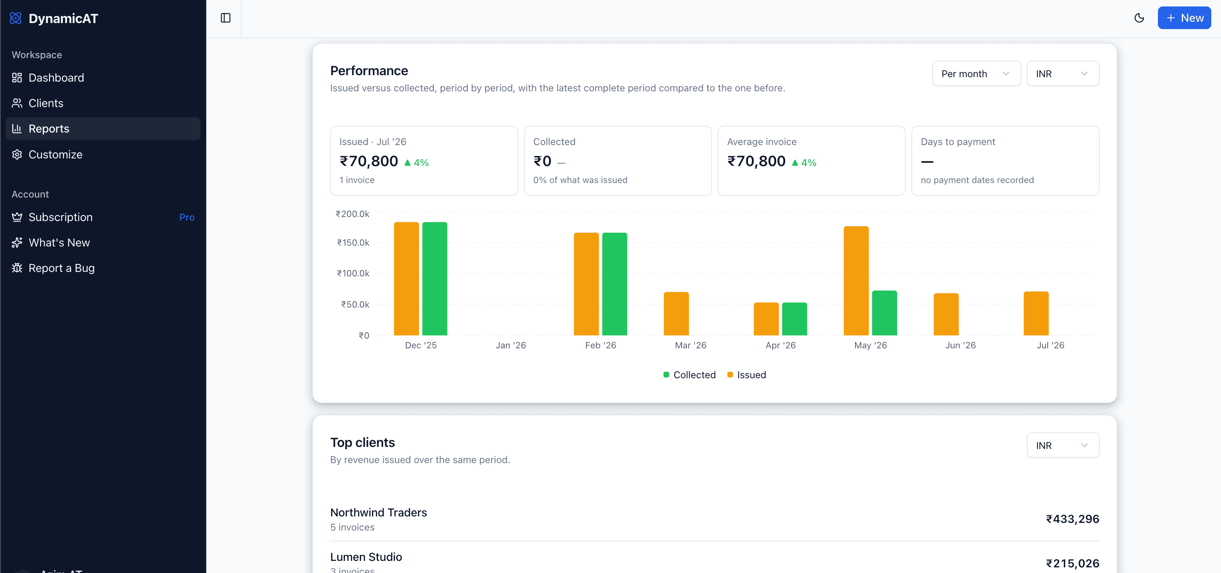Click the Feb '26 orange Issued bar
Viewport: 1221px width, 573px height.
[x=586, y=284]
